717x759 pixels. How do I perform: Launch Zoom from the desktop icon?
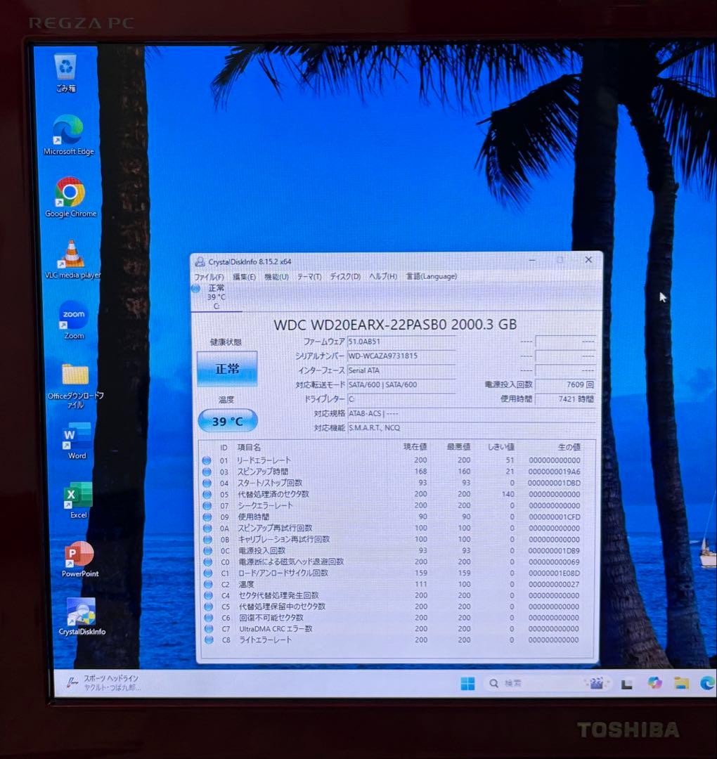pos(72,316)
